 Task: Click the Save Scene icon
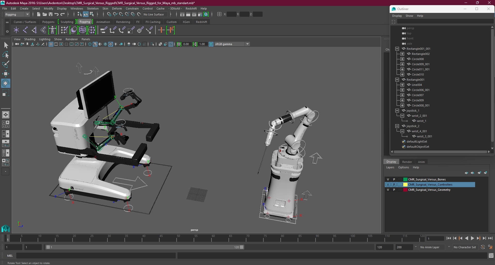pyautogui.click(x=51, y=14)
